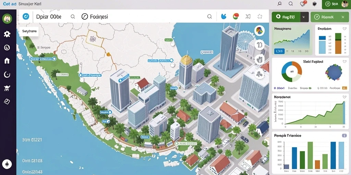Click the dark stacked-box icon in top bar
This screenshot has width=351, height=175.
coord(315,4)
